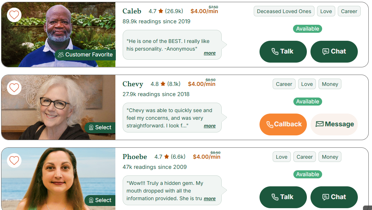Select Caleb's Deceased Loved Ones tag
This screenshot has height=210, width=372.
pos(284,11)
